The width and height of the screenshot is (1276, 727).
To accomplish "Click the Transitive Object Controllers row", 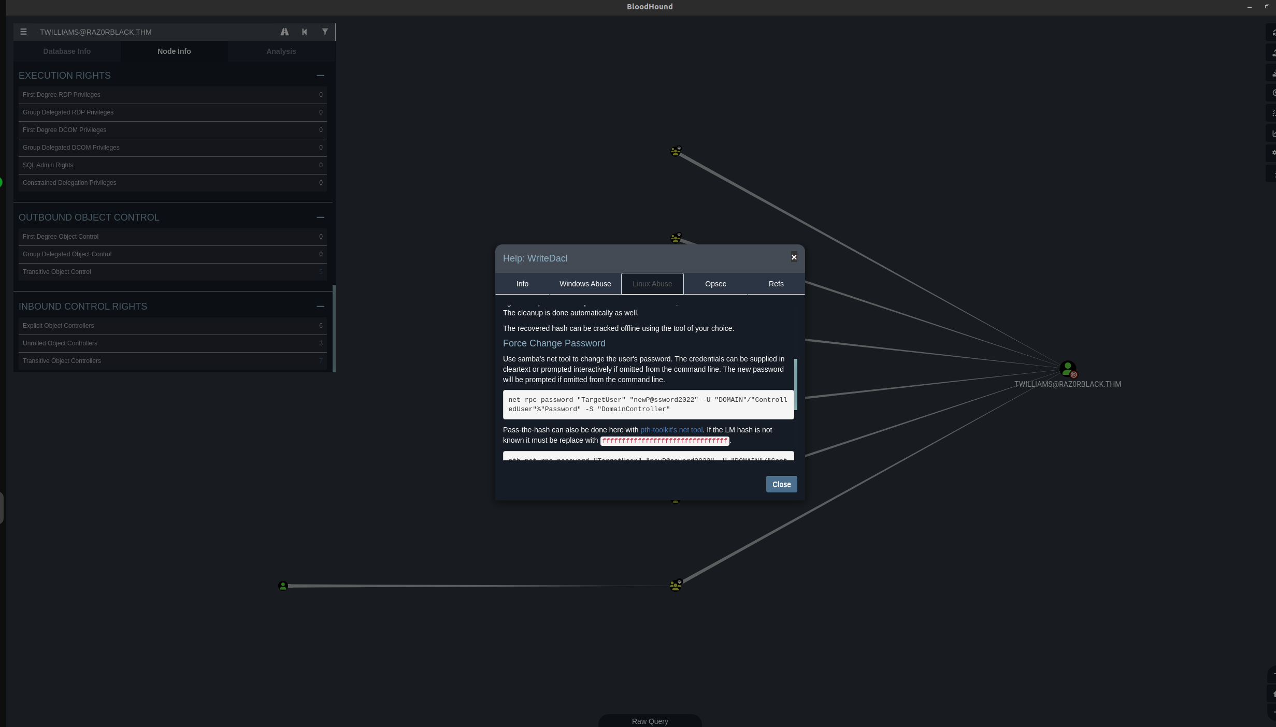I will (x=173, y=361).
